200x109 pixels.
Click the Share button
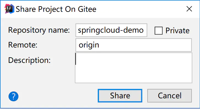coord(120,96)
